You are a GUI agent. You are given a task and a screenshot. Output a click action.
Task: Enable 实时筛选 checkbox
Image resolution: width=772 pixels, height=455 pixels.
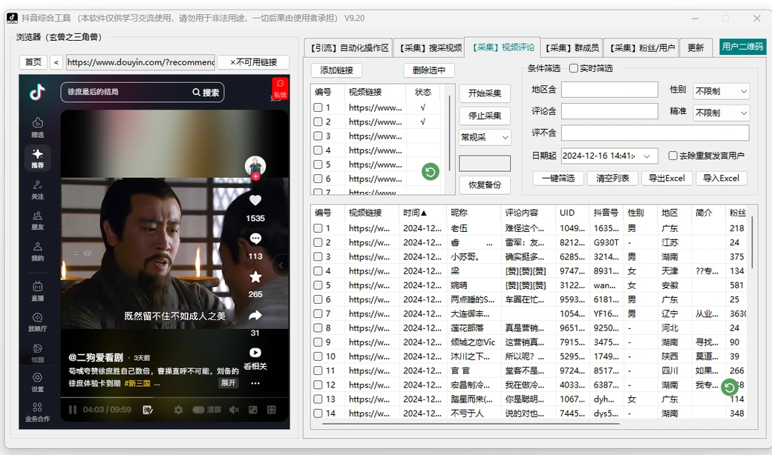(x=574, y=68)
